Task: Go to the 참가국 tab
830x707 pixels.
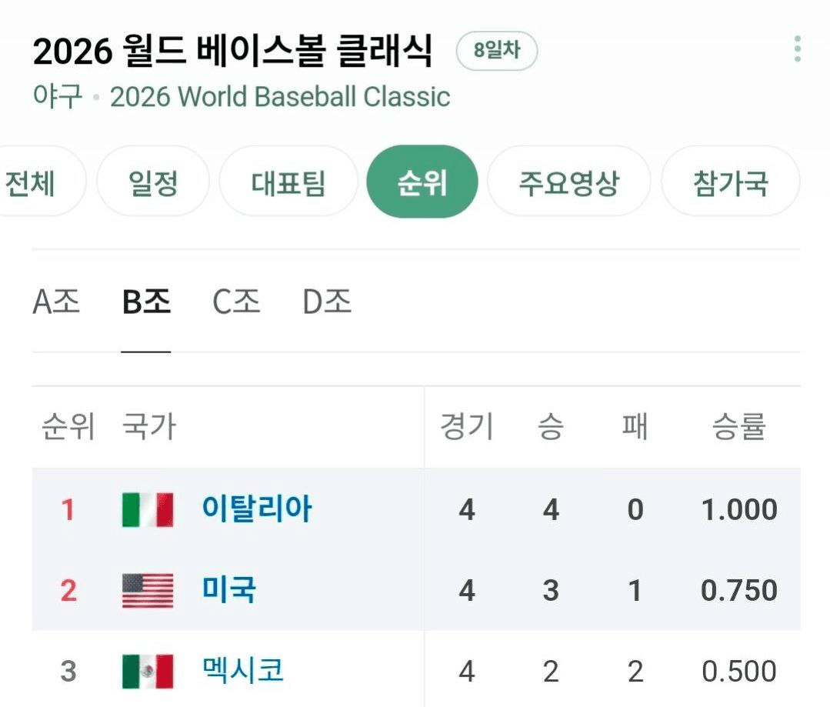Action: tap(730, 183)
